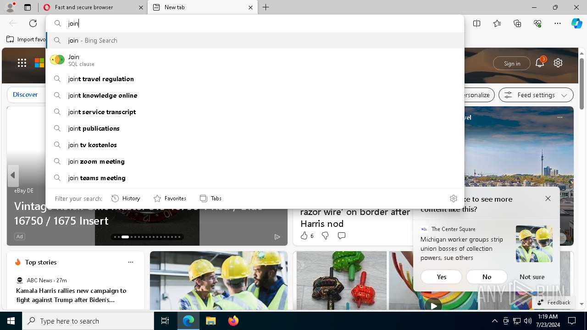Select the New tab tab

tap(202, 7)
